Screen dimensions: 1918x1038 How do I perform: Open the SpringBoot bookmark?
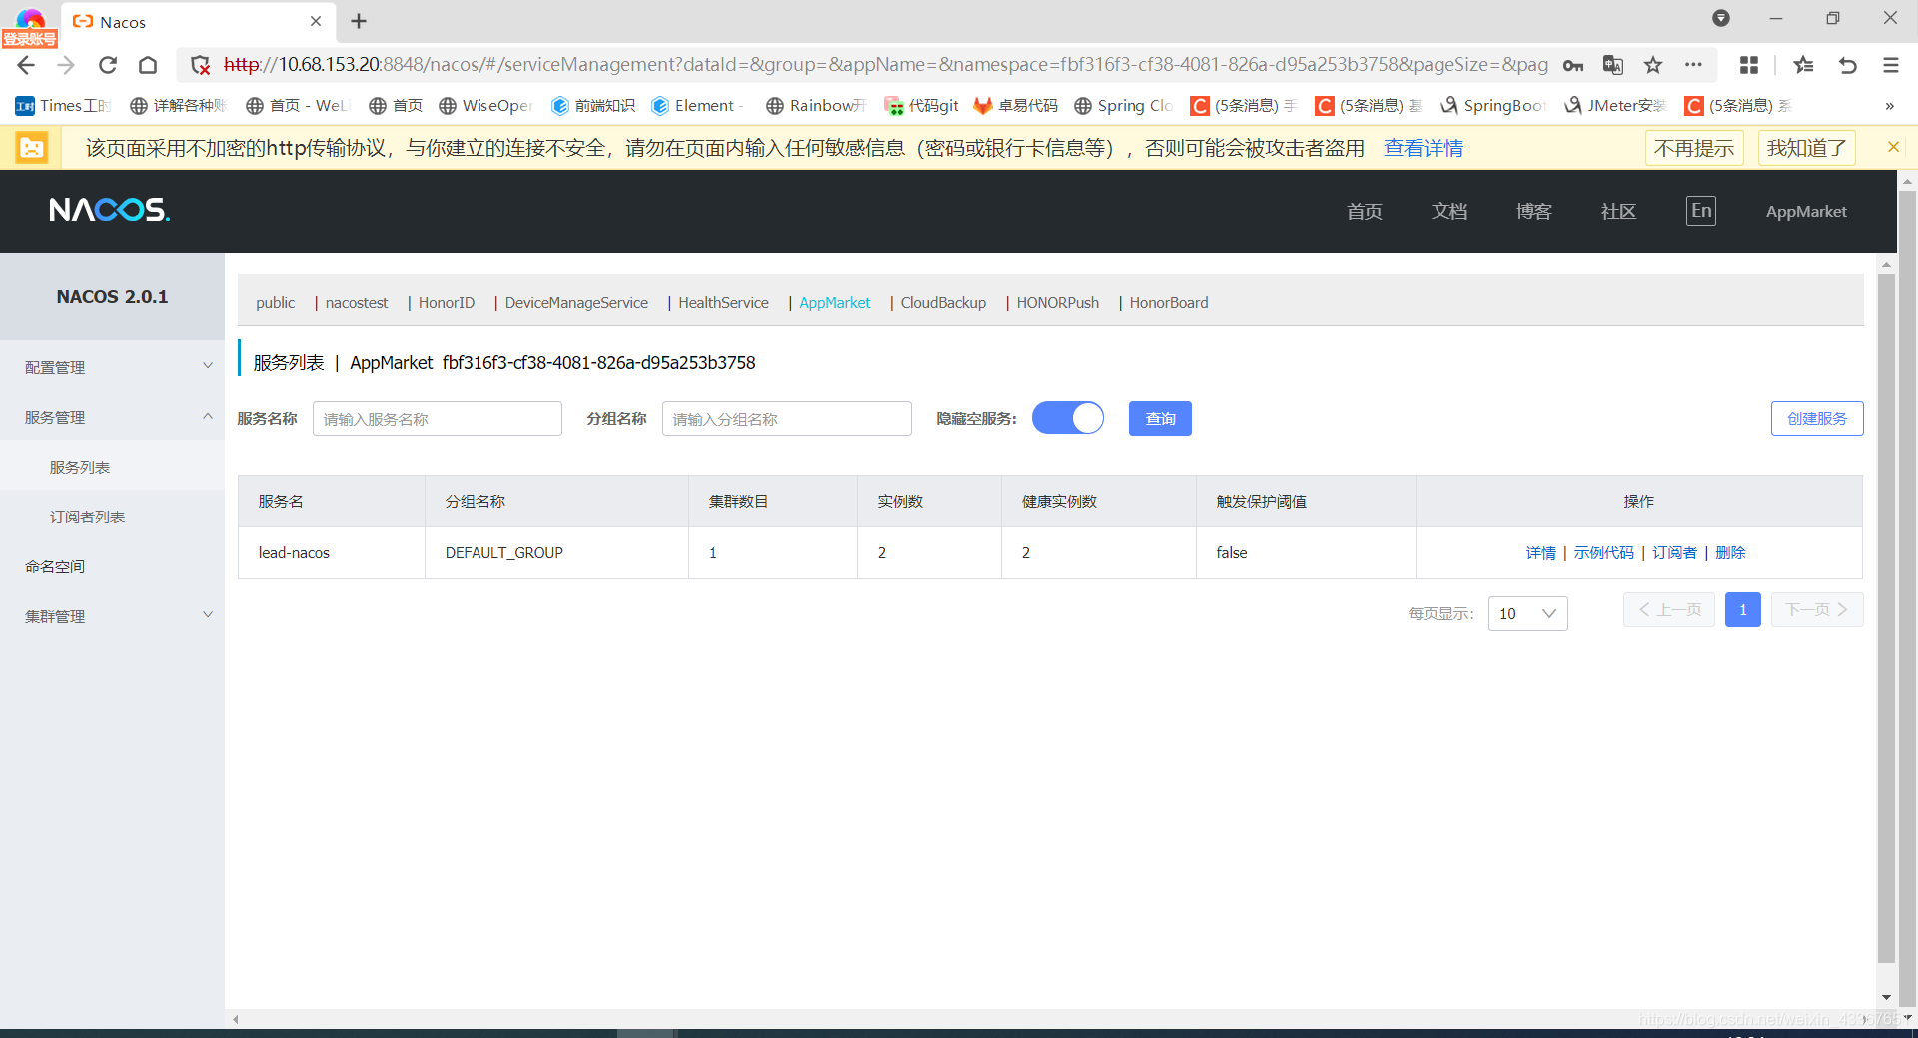(x=1493, y=106)
